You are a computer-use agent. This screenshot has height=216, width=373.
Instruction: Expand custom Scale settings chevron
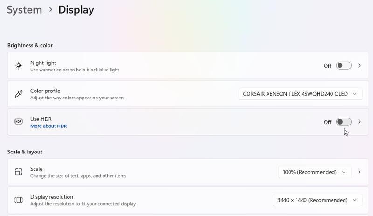359,172
